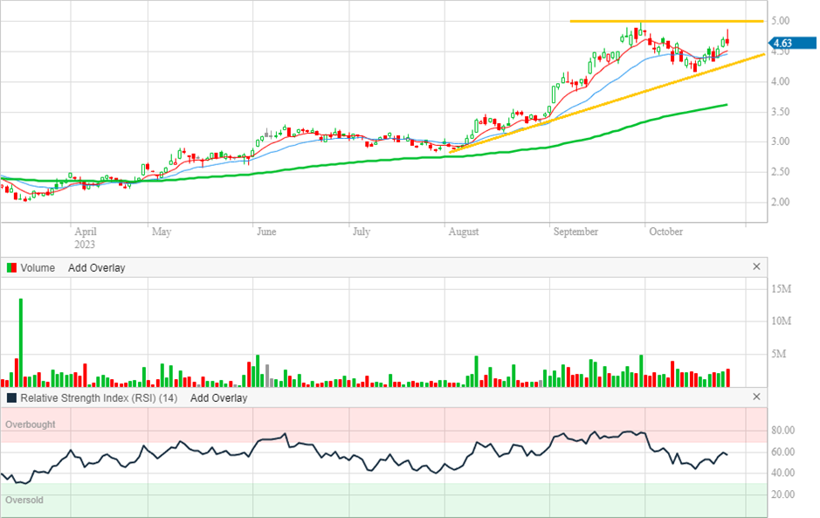The height and width of the screenshot is (518, 820).
Task: Close the Relative Strength Index panel
Action: (756, 397)
